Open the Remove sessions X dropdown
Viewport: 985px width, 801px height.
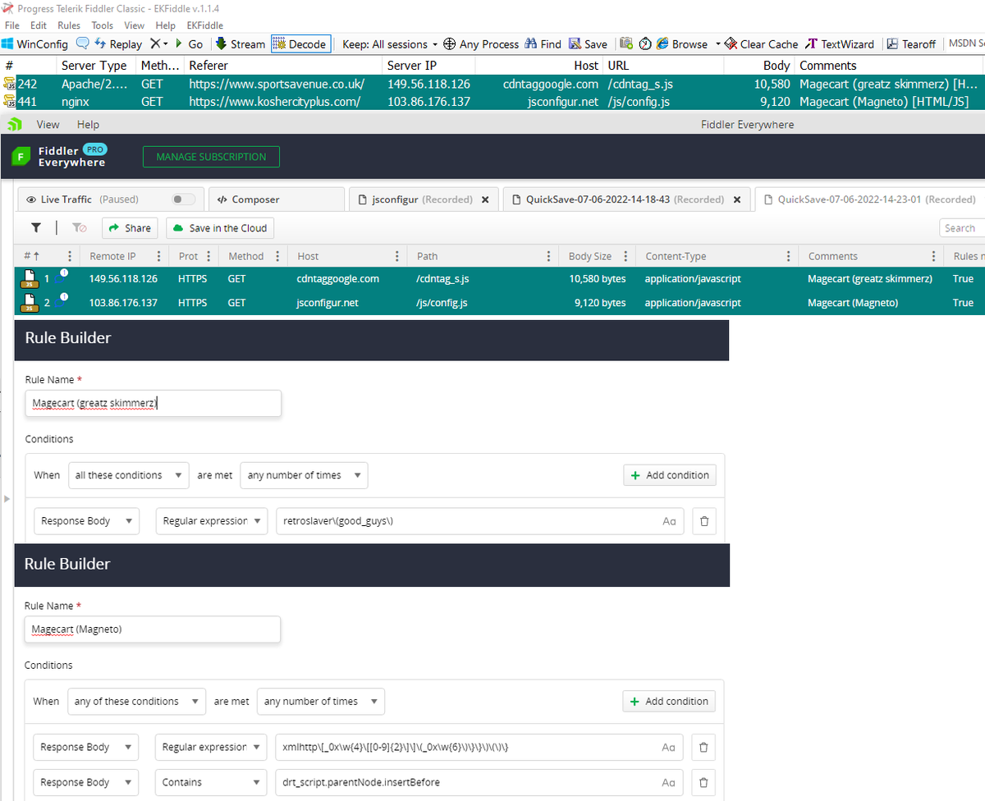coord(158,44)
